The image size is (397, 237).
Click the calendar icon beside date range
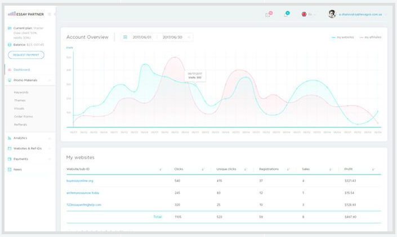pyautogui.click(x=125, y=37)
